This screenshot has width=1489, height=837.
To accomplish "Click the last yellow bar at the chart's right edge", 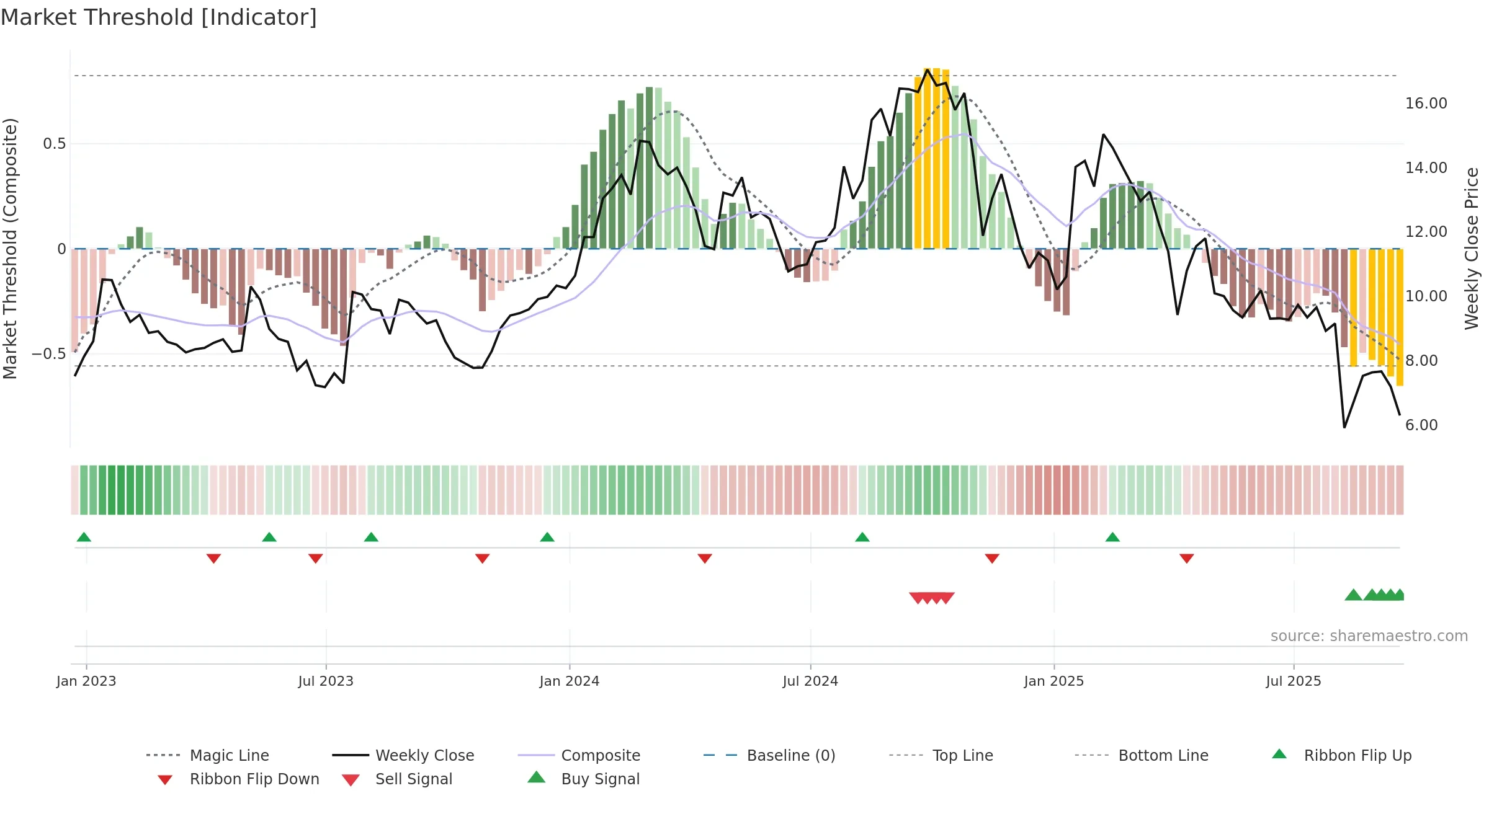I will coord(1400,317).
